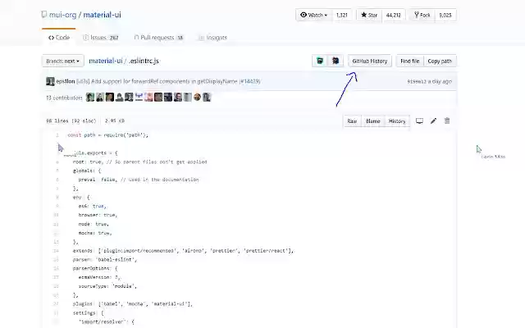
Task: Click the green extension icon button
Action: (320, 61)
